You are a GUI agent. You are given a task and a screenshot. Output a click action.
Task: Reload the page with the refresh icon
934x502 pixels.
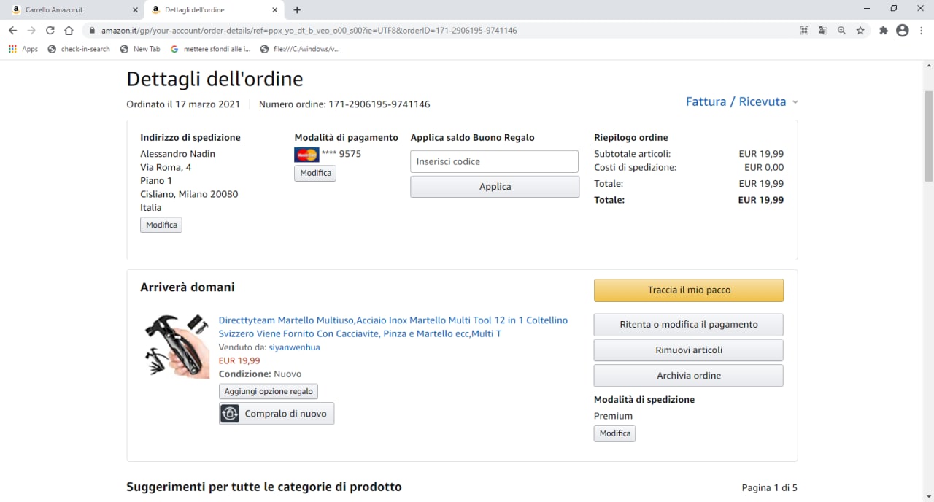click(50, 31)
